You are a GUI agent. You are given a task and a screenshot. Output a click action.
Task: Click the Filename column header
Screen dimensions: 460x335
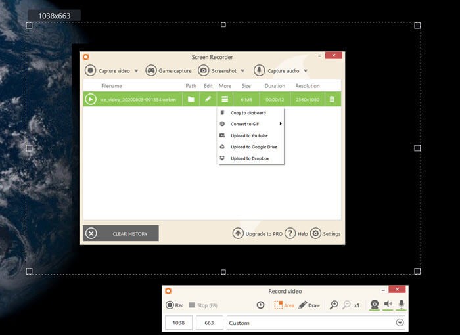pyautogui.click(x=112, y=86)
